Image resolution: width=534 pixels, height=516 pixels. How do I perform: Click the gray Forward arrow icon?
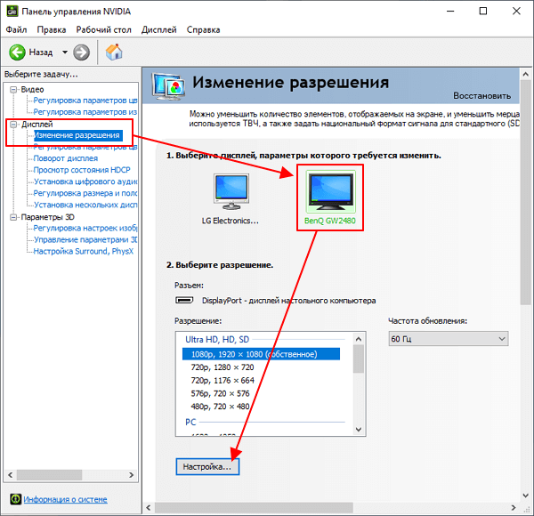coord(81,52)
